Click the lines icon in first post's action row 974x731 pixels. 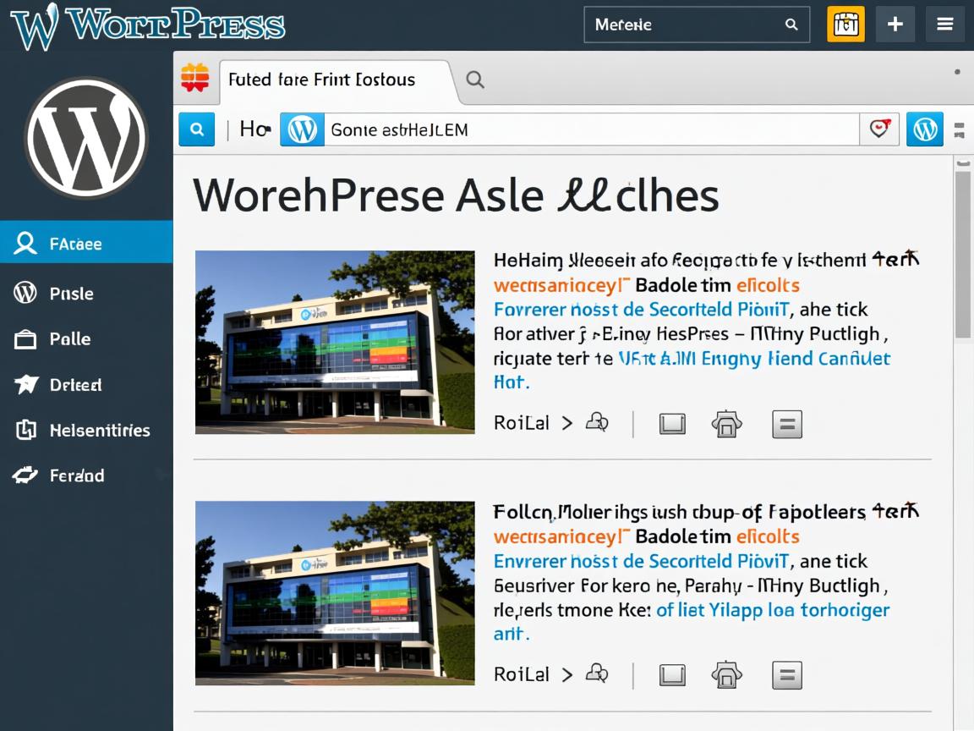[x=786, y=424]
